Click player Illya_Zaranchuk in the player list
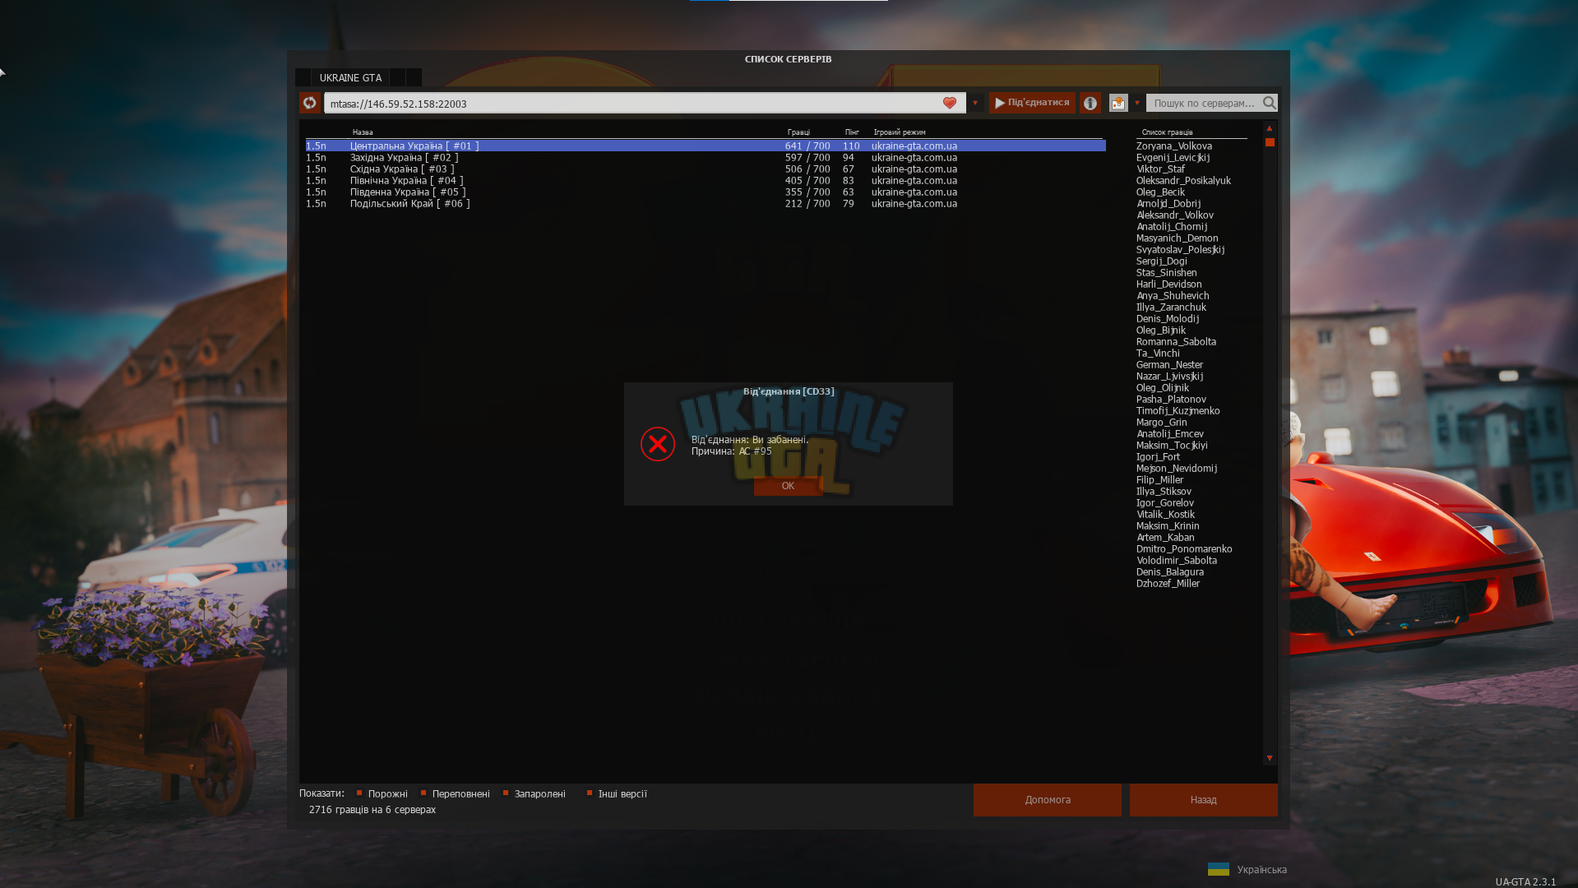 [1172, 307]
